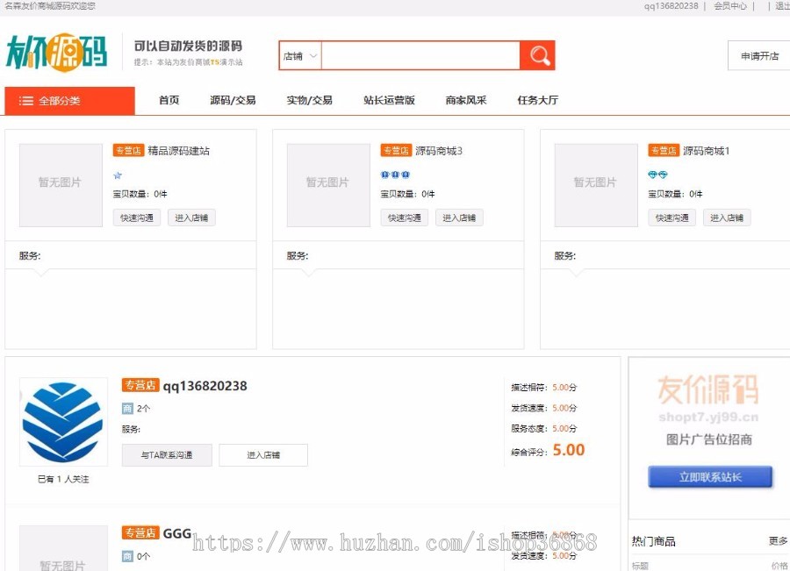Click the 专营店 badge of 精品源码建站
This screenshot has width=790, height=571.
click(x=128, y=150)
